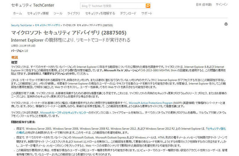Click the heading マイクロソフト セキュリティ アドバイザリ (2887505)
Viewport: 239px width, 156px height.
pyautogui.click(x=69, y=33)
